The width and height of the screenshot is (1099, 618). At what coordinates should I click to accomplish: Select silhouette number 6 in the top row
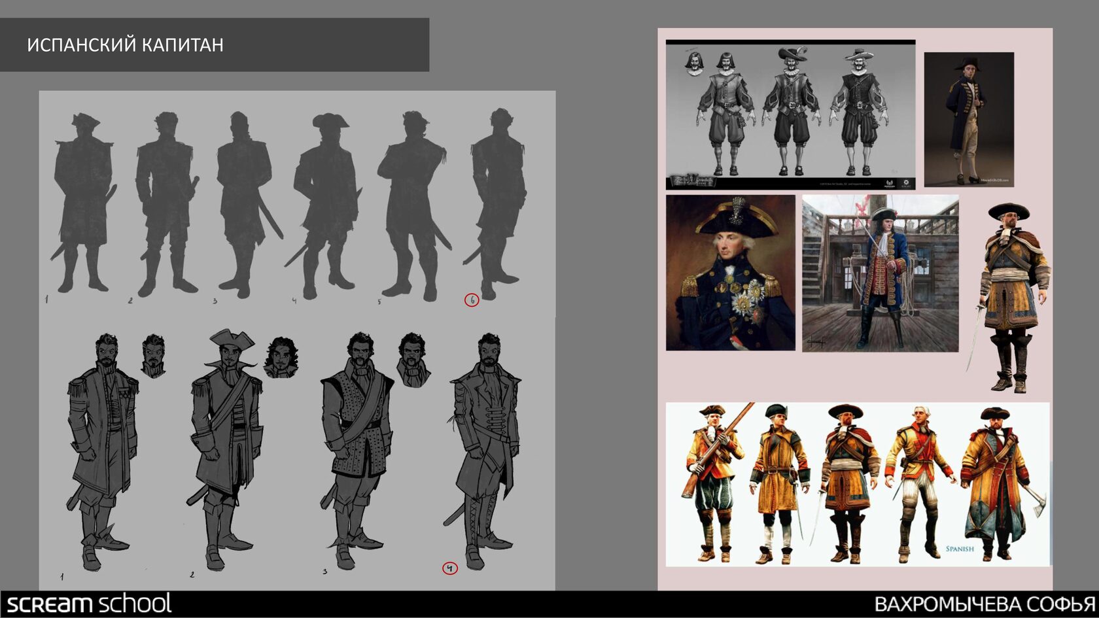(496, 204)
